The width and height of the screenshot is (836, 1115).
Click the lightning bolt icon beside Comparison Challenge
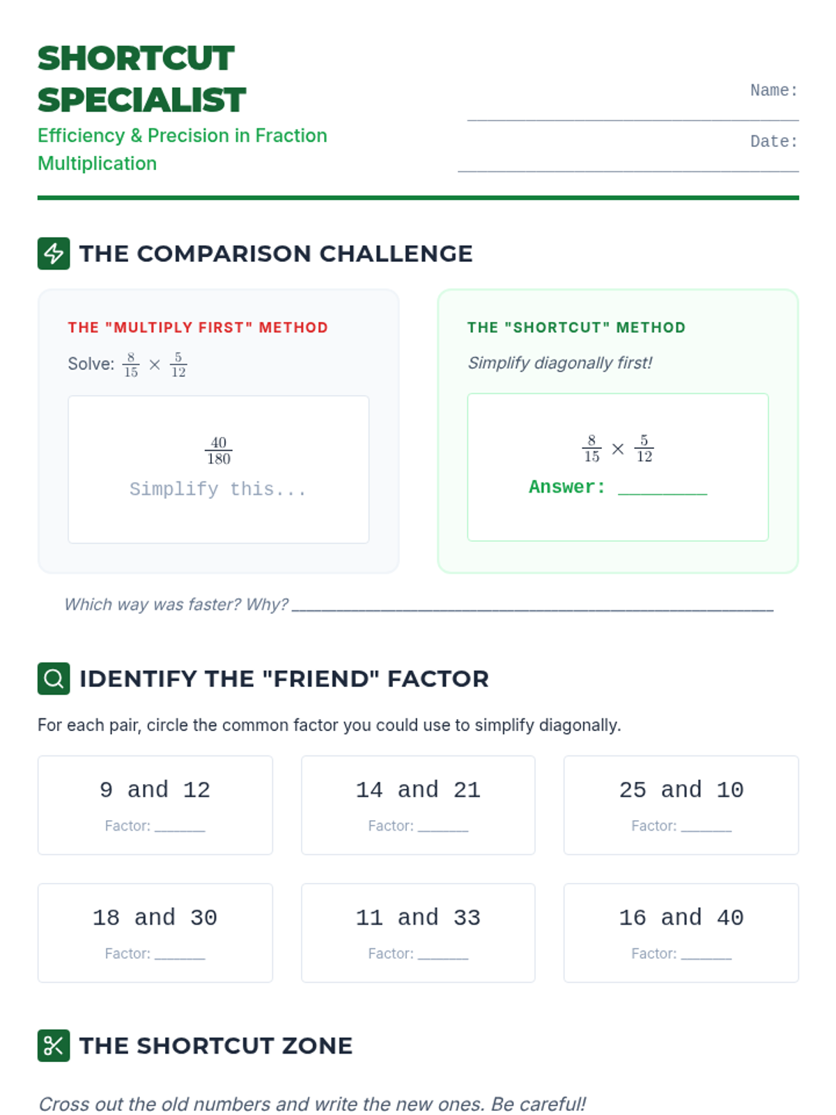pos(54,254)
